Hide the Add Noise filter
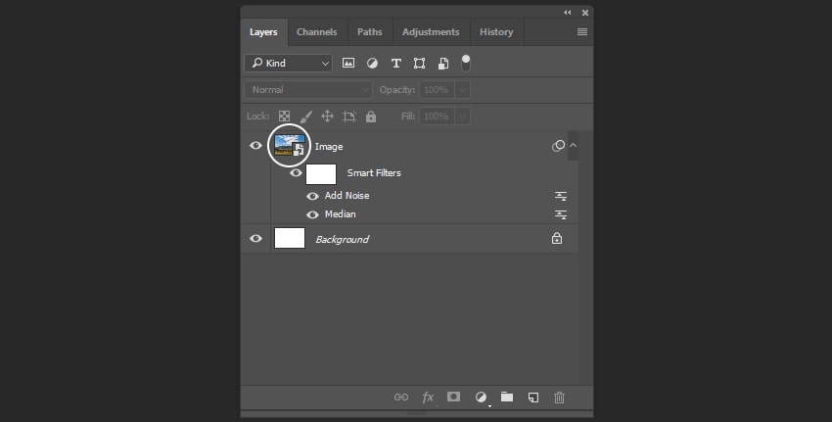The height and width of the screenshot is (422, 832). [x=312, y=196]
